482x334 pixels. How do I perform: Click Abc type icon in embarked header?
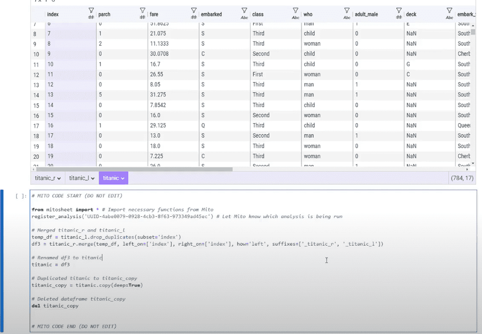pos(245,18)
